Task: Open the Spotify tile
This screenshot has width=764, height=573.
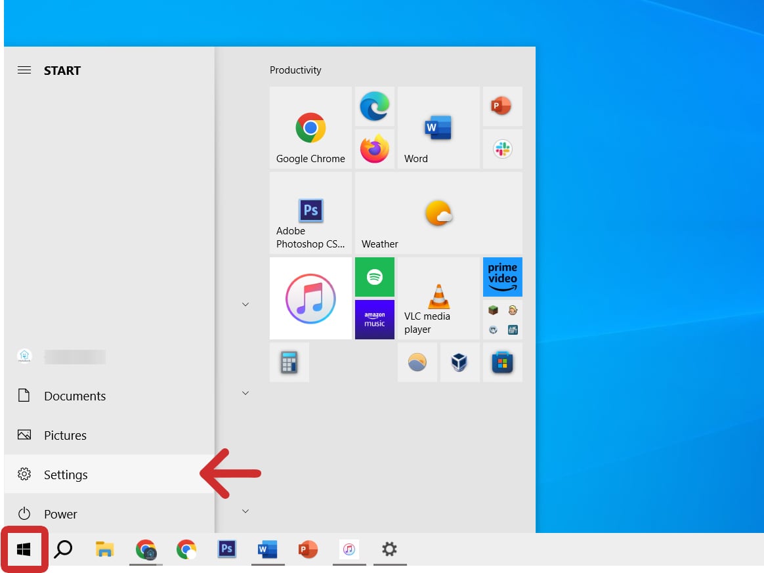Action: tap(375, 277)
